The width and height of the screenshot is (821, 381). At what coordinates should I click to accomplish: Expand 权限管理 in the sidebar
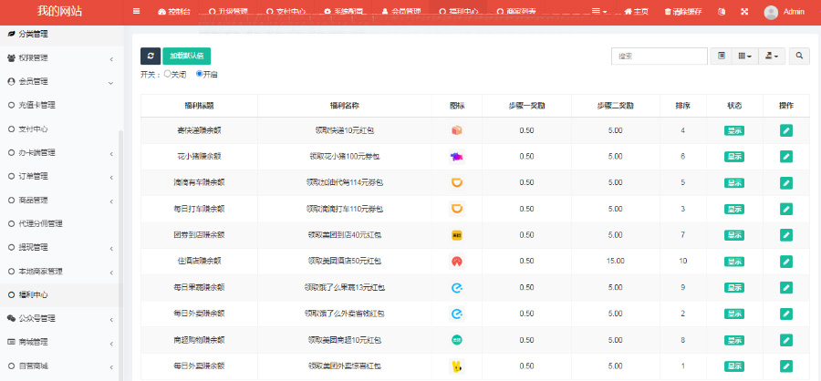click(x=59, y=57)
